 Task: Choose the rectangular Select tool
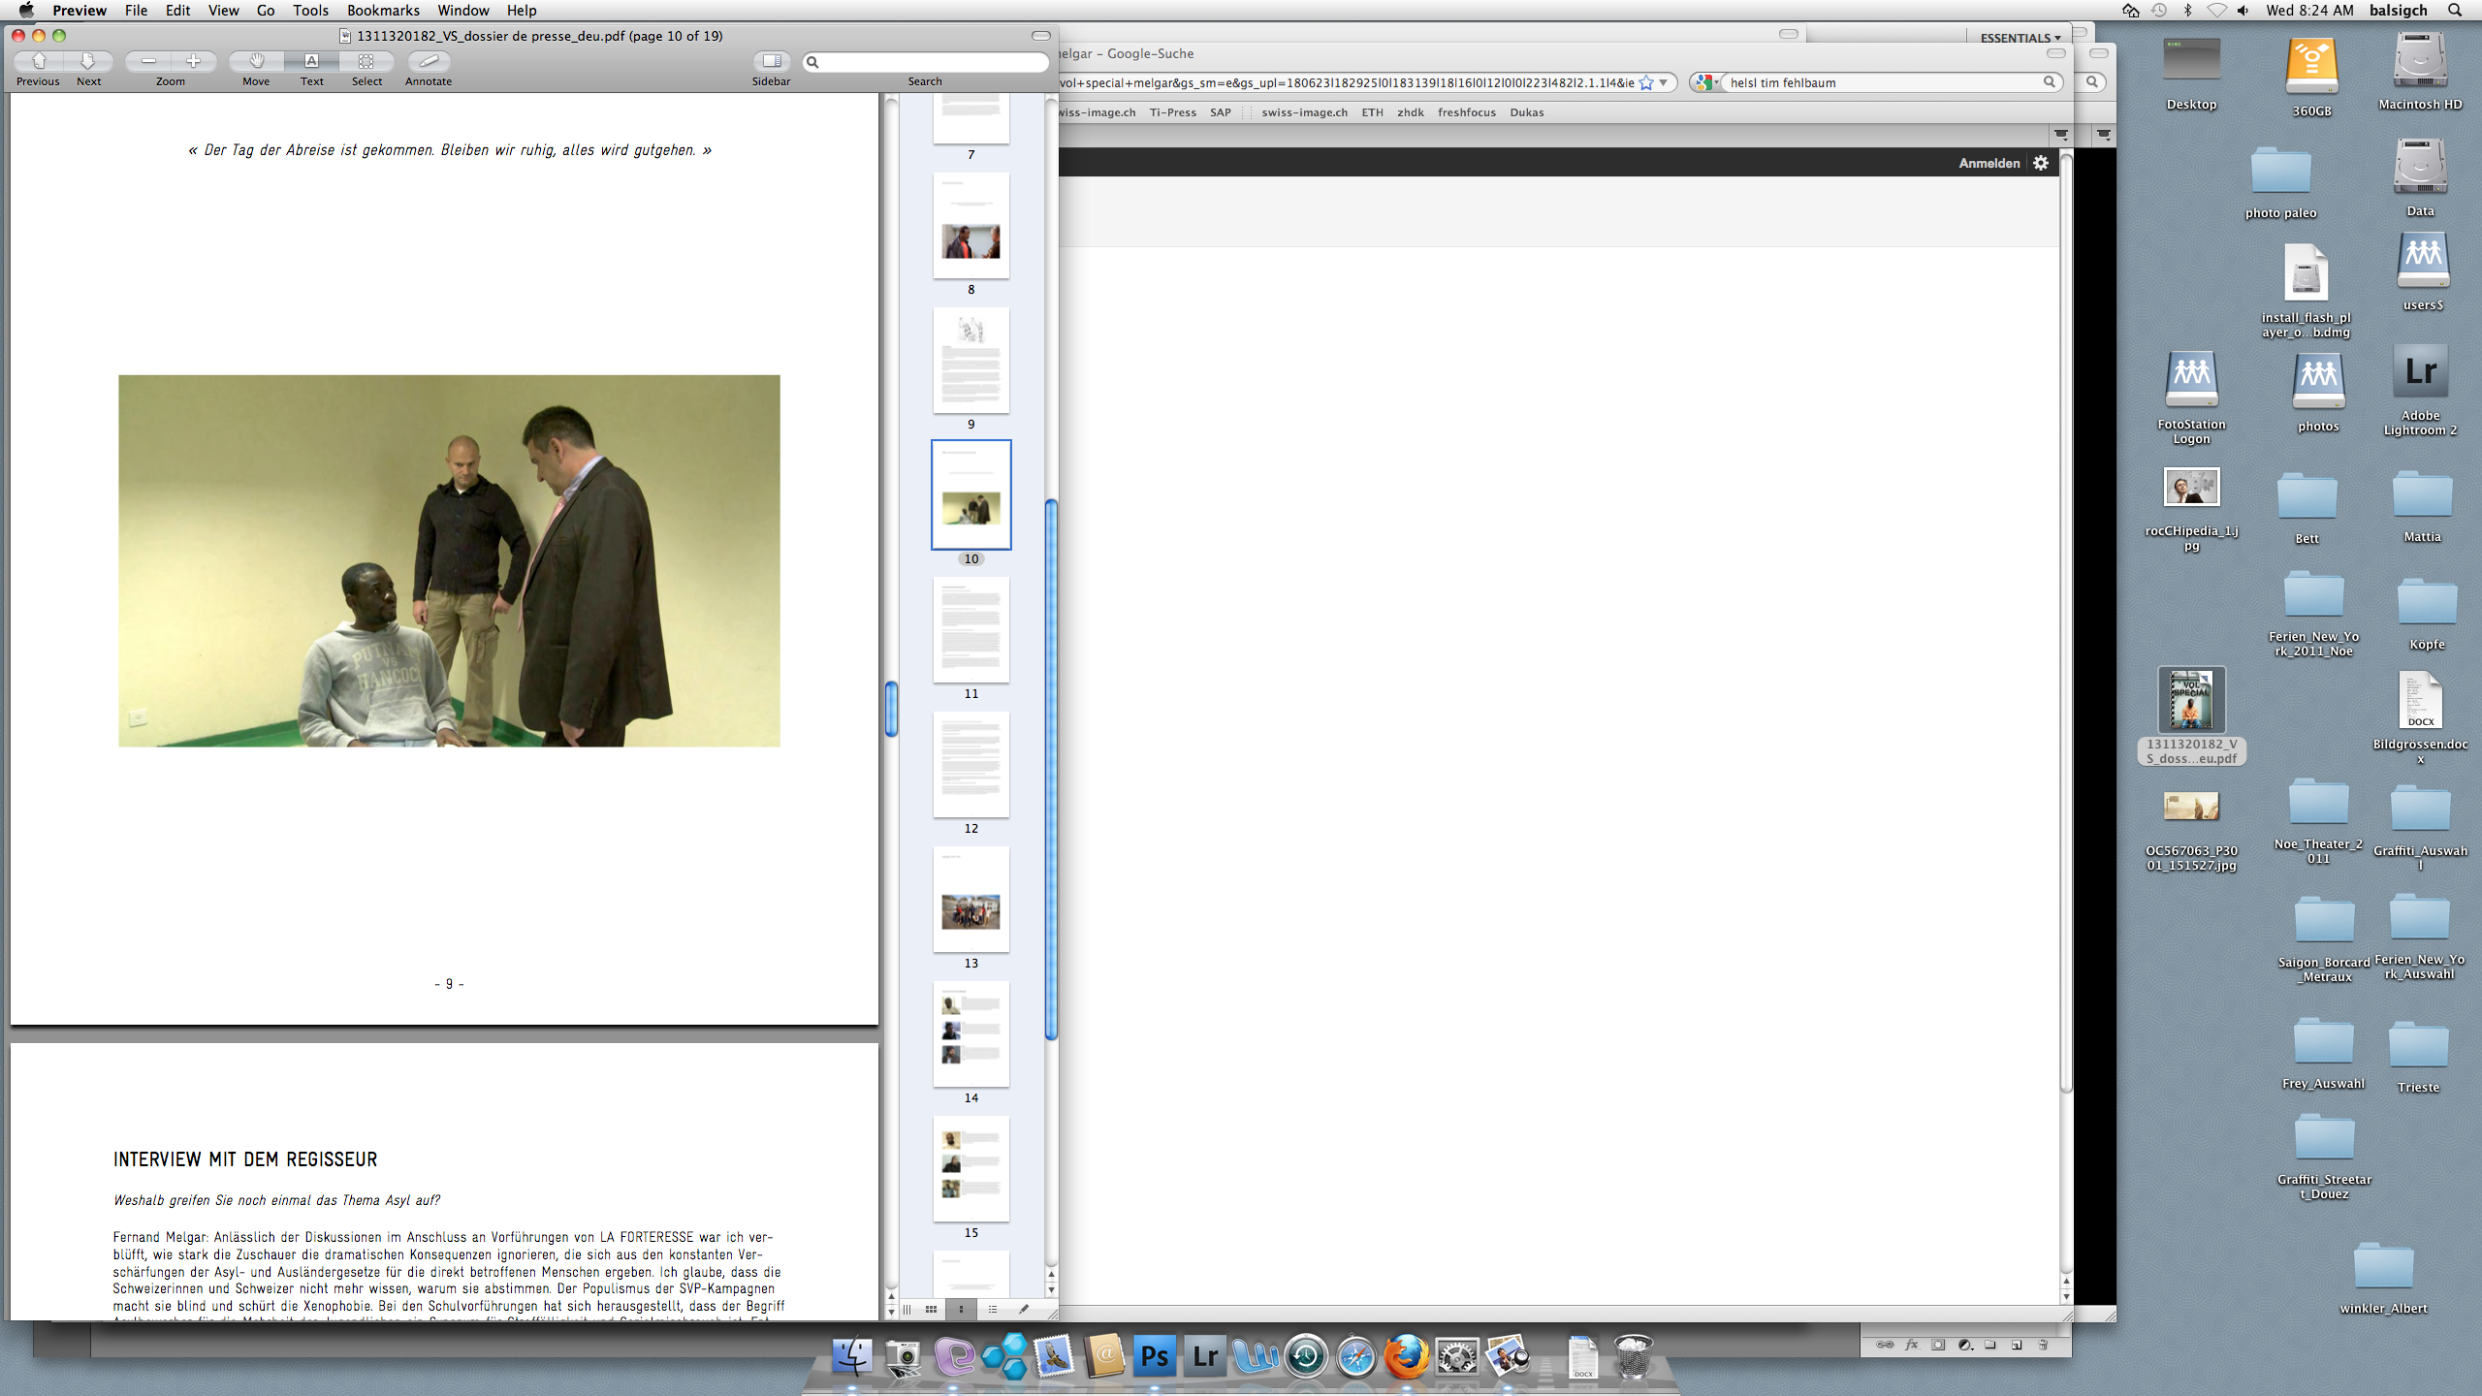[366, 61]
